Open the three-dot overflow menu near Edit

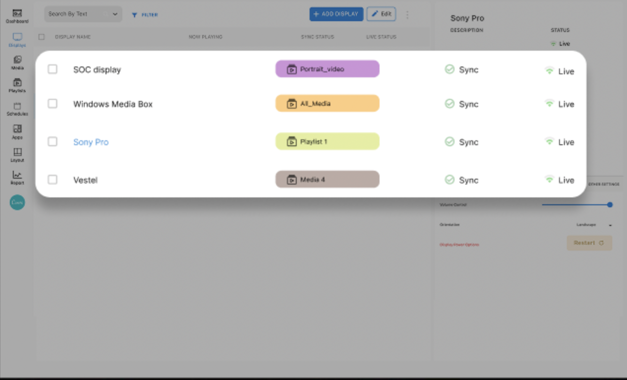click(407, 14)
